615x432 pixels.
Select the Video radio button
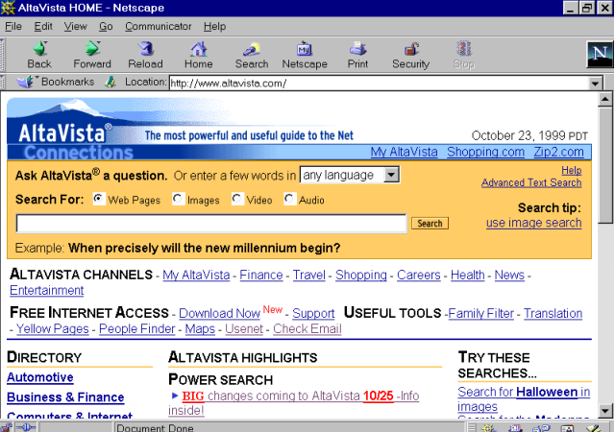237,199
